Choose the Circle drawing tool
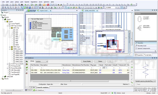The image size is (158, 95). [91, 8]
